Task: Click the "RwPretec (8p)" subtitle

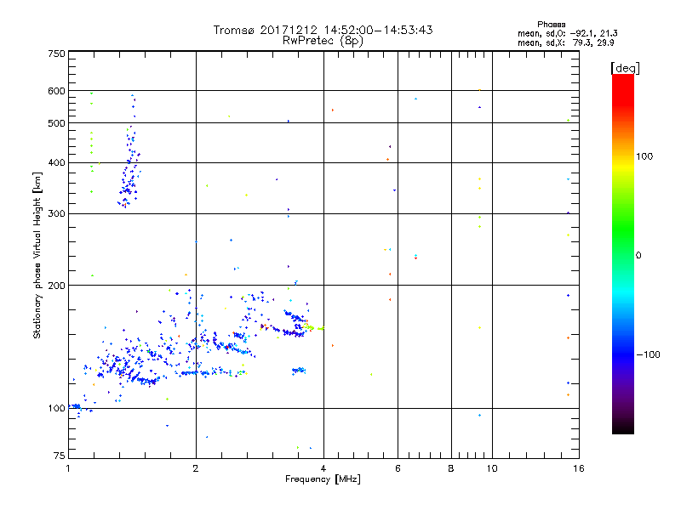Action: coord(323,41)
